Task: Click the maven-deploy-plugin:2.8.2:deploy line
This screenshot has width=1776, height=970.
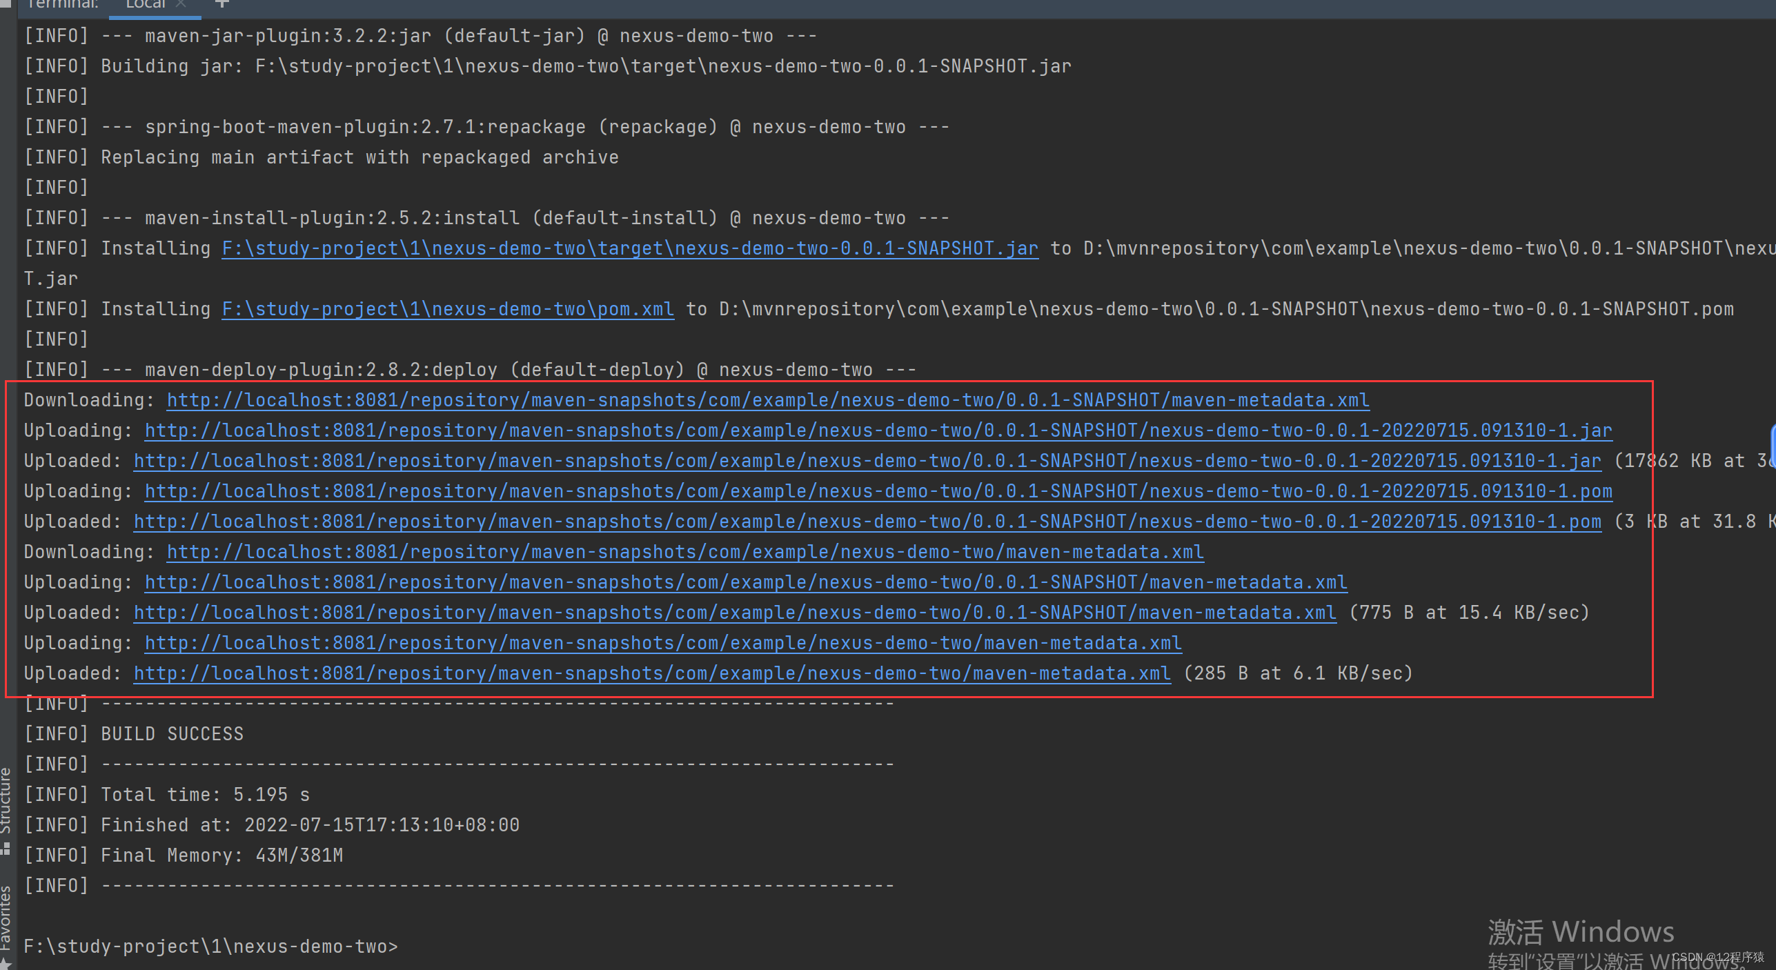Action: [x=470, y=370]
